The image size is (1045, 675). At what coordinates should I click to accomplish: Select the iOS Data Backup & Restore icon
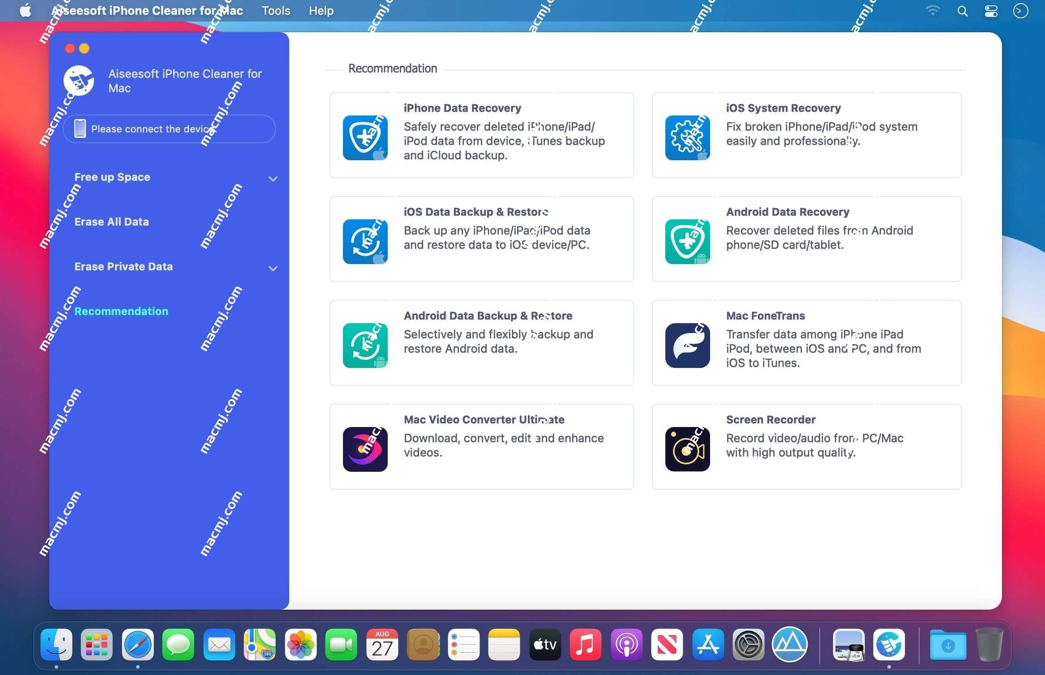pyautogui.click(x=365, y=241)
